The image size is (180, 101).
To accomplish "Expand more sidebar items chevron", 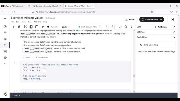I will (x=5, y=64).
